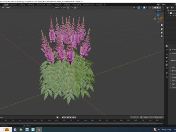This screenshot has width=176, height=132.
Task: Collapse the Scene panel in properties
Action: tap(171, 54)
